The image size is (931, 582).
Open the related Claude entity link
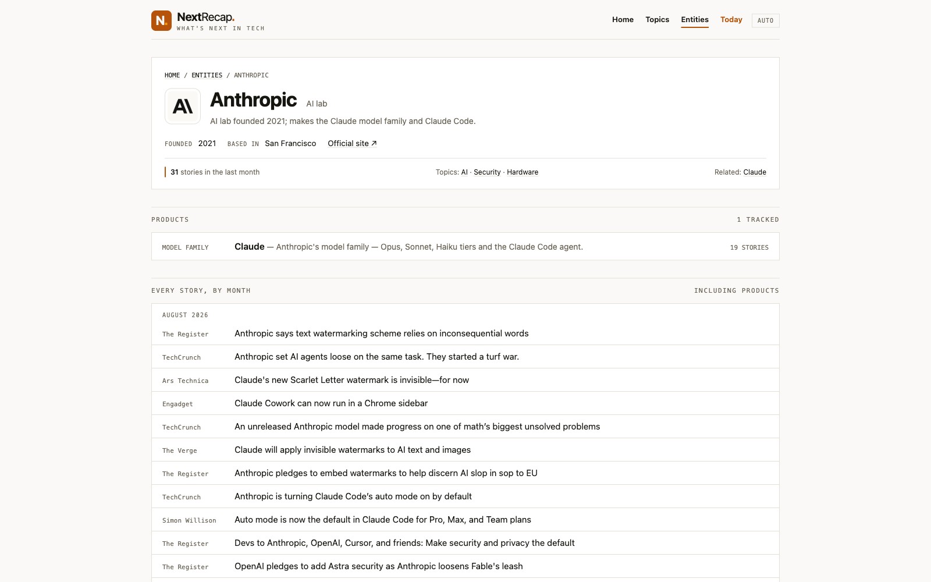tap(755, 172)
